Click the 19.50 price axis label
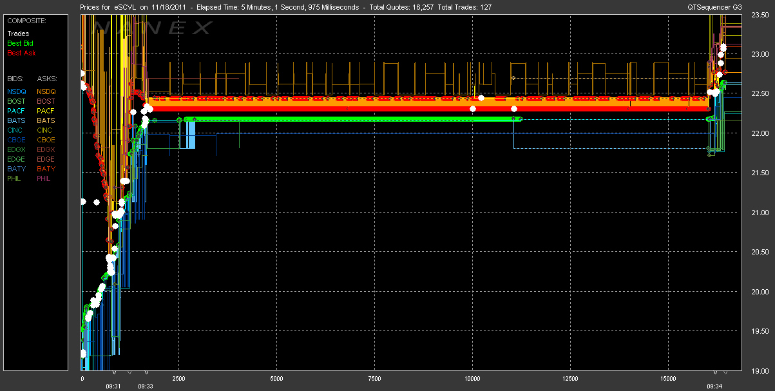The height and width of the screenshot is (391, 775). [761, 331]
